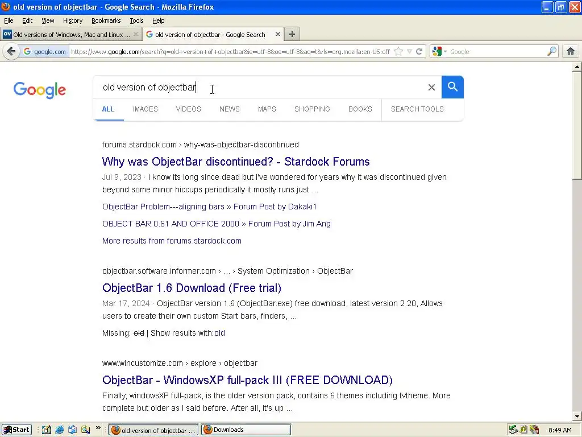This screenshot has height=437, width=582.
Task: Close the Old versions of Windows tab
Action: pos(136,34)
